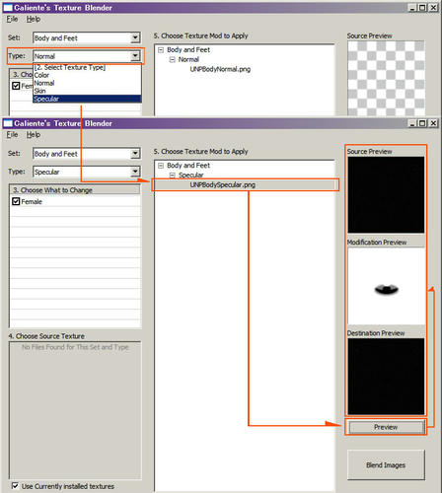The width and height of the screenshot is (442, 493).
Task: Open the File menu in lower window
Action: click(x=12, y=134)
